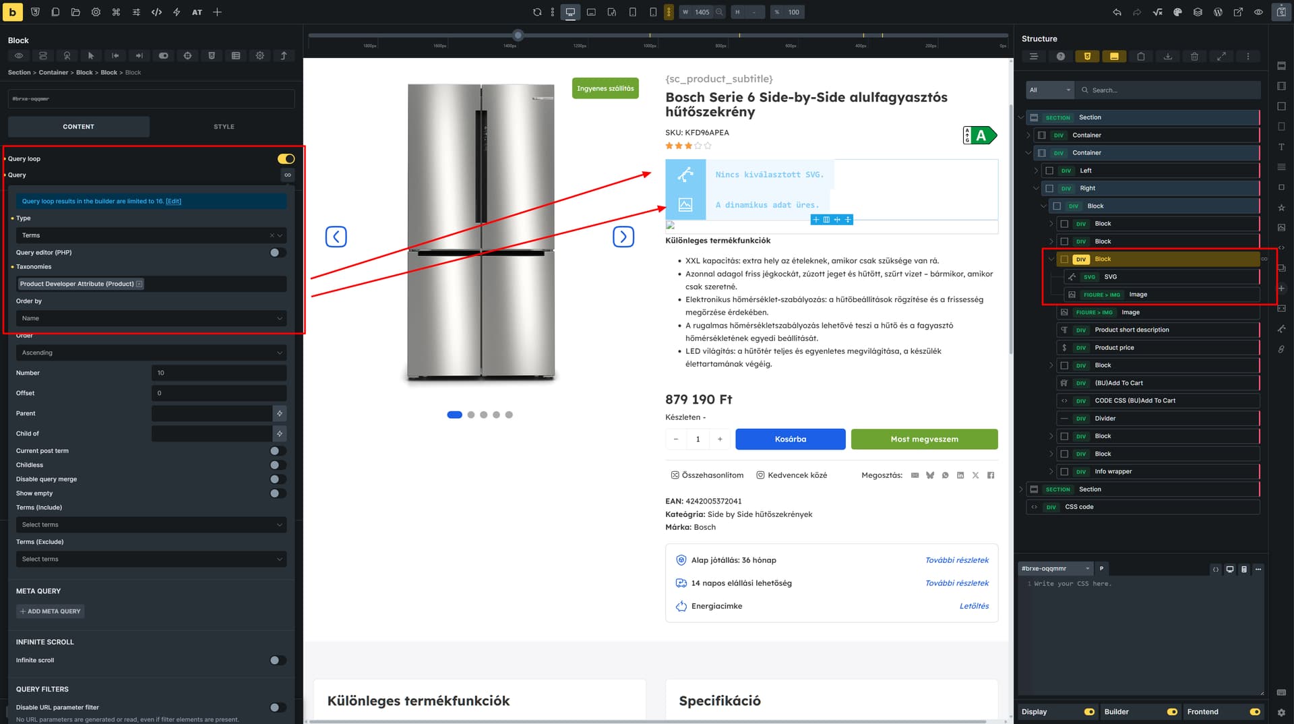1294x724 pixels.
Task: Click the undo arrow icon
Action: [x=1117, y=12]
